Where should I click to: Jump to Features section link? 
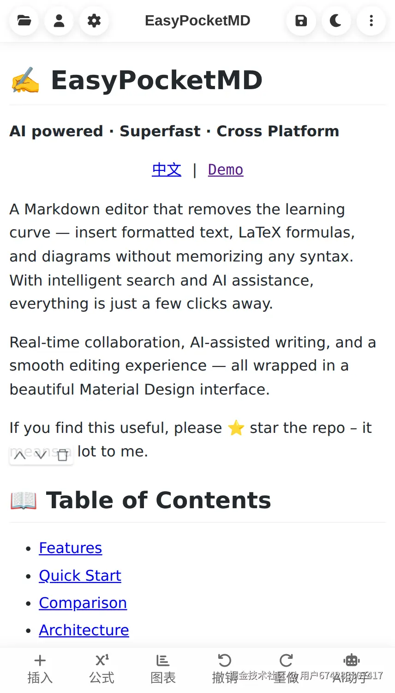(70, 548)
